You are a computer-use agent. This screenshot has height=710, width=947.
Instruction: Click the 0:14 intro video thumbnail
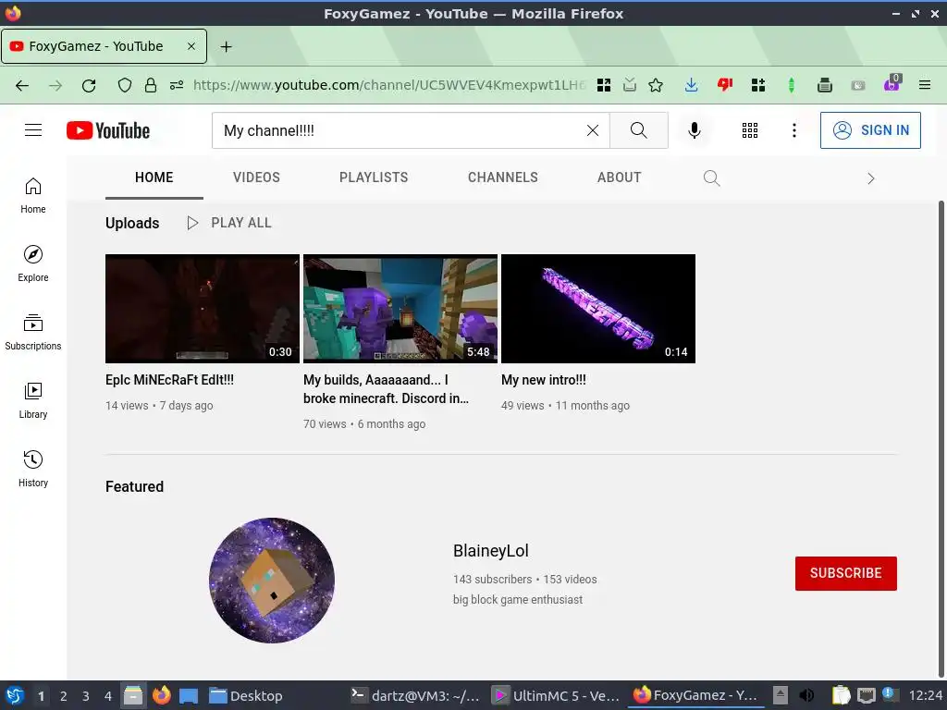(598, 309)
